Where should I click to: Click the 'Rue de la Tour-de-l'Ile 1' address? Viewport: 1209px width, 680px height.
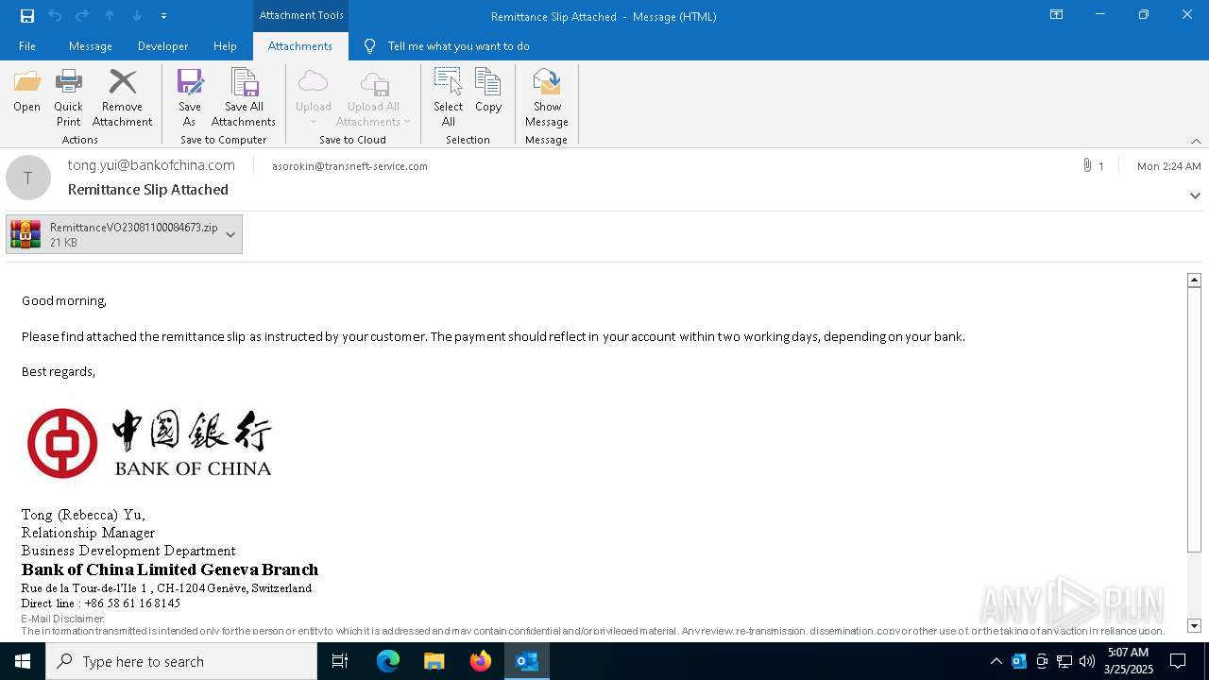[x=86, y=587]
